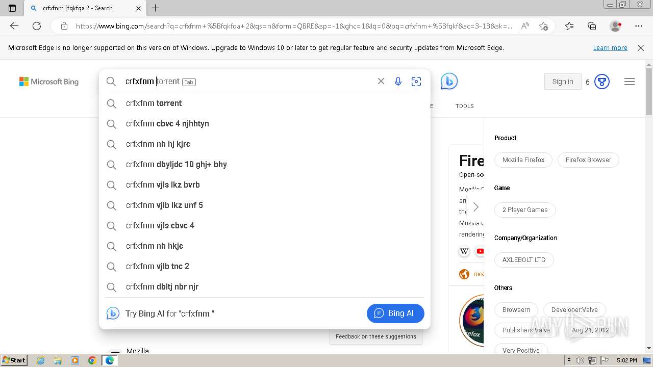Open Feedback on these suggestions
Viewport: 653px width, 367px height.
click(376, 336)
